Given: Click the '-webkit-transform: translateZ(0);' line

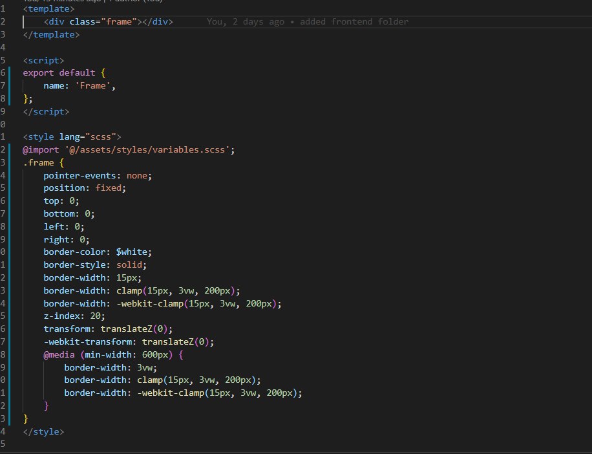Looking at the screenshot, I should tap(129, 342).
